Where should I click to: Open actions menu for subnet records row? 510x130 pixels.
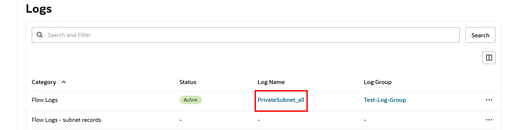pyautogui.click(x=489, y=120)
